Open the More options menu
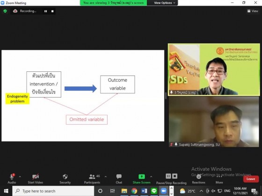Screen dimensions: 262x196 (219, 179)
